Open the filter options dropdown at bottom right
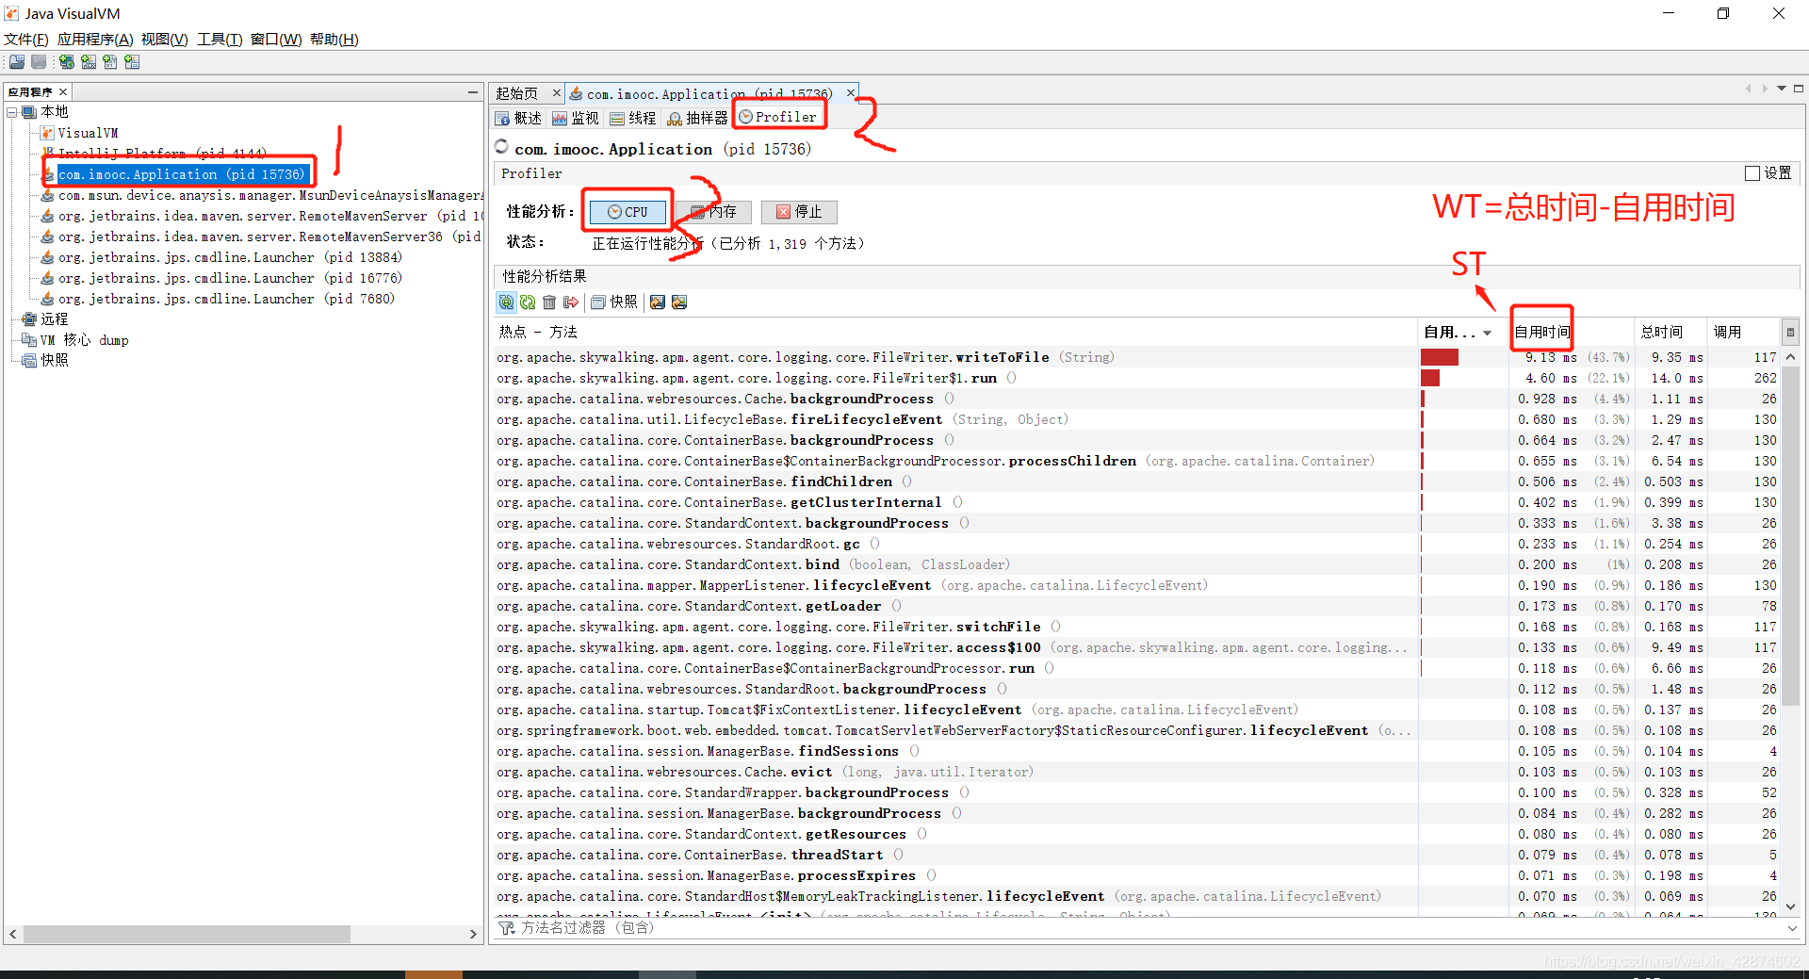 click(1792, 928)
